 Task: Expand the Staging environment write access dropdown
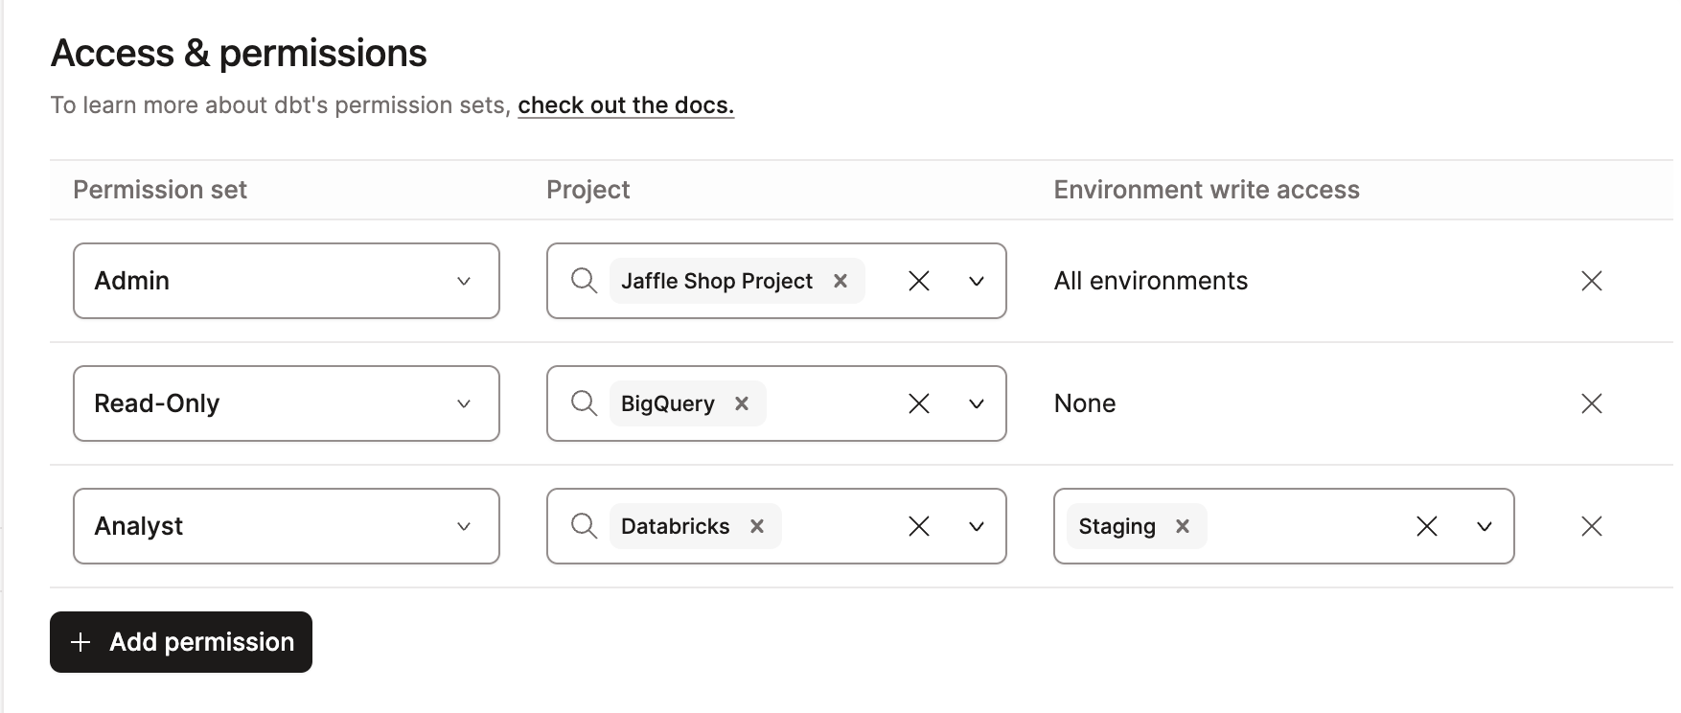pos(1485,526)
